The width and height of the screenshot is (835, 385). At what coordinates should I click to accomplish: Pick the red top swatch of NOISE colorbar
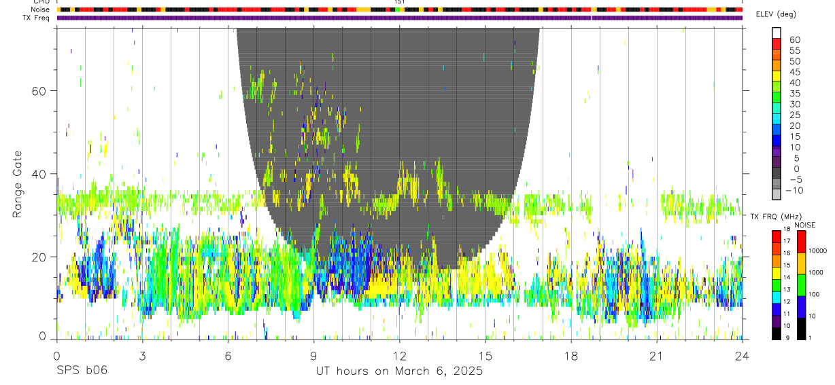801,242
